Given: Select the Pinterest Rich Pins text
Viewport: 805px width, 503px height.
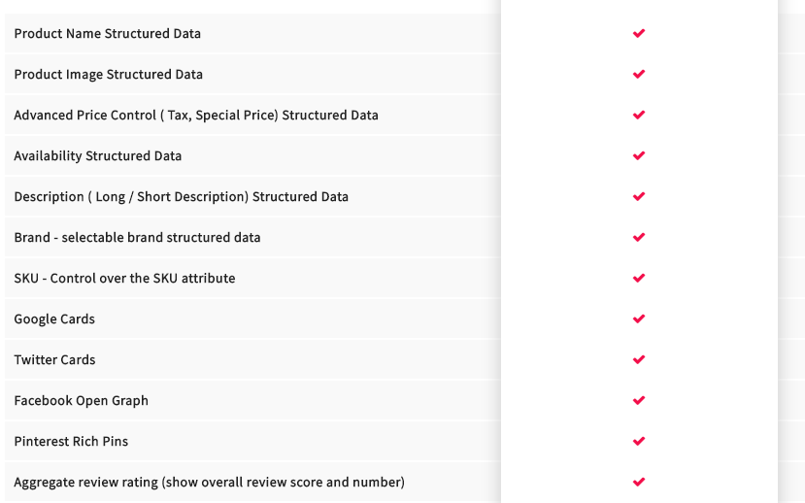Looking at the screenshot, I should point(71,442).
